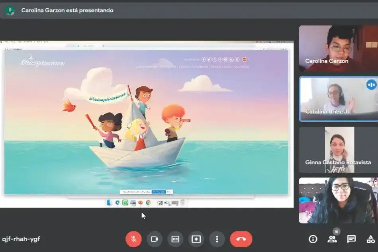The width and height of the screenshot is (378, 252).
Task: Open WhatsApp in the shared dock
Action: (x=125, y=203)
